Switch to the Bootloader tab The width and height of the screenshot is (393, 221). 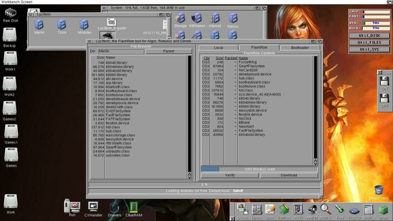coord(300,48)
